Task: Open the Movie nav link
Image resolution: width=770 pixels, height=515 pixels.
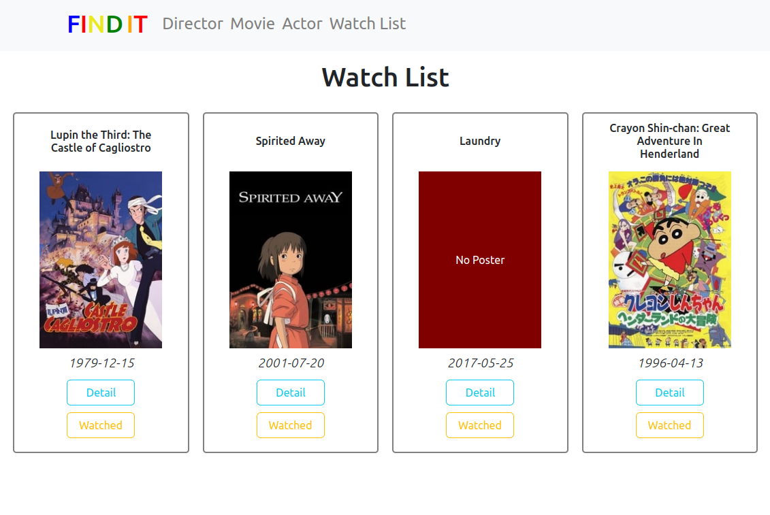Action: [253, 24]
